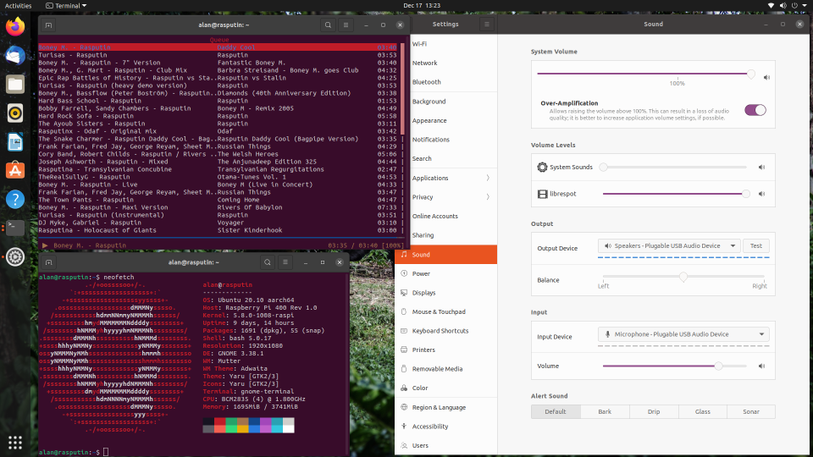Viewport: 813px width, 457px height.
Task: Open the Output Device dropdown
Action: pos(669,245)
